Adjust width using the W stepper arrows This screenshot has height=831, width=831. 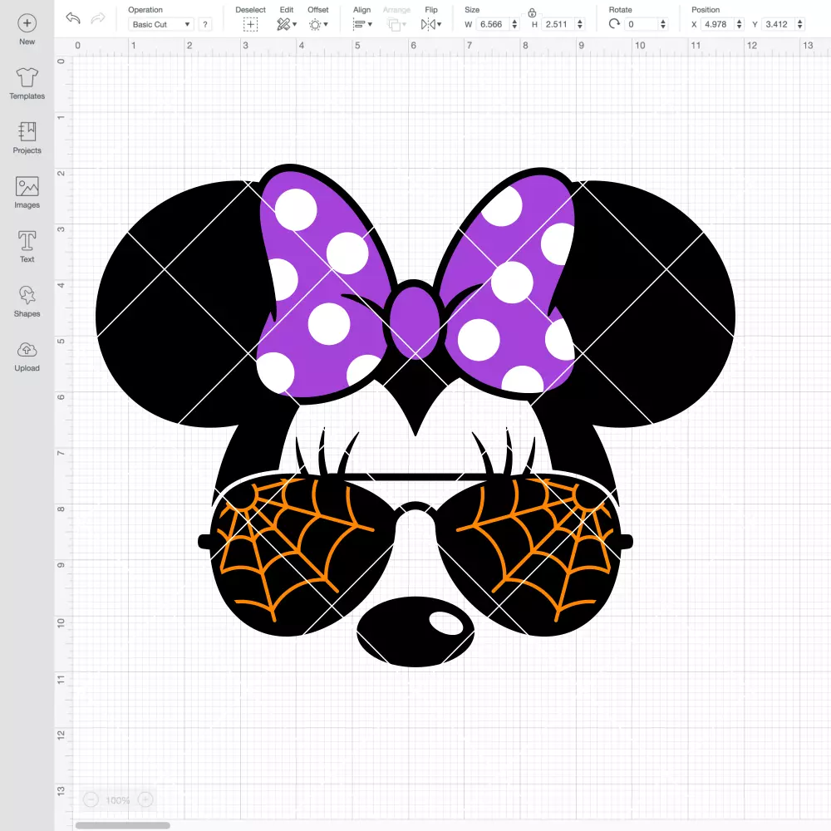click(514, 24)
